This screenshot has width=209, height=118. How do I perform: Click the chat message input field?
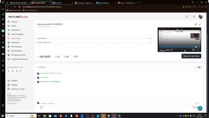point(120,104)
